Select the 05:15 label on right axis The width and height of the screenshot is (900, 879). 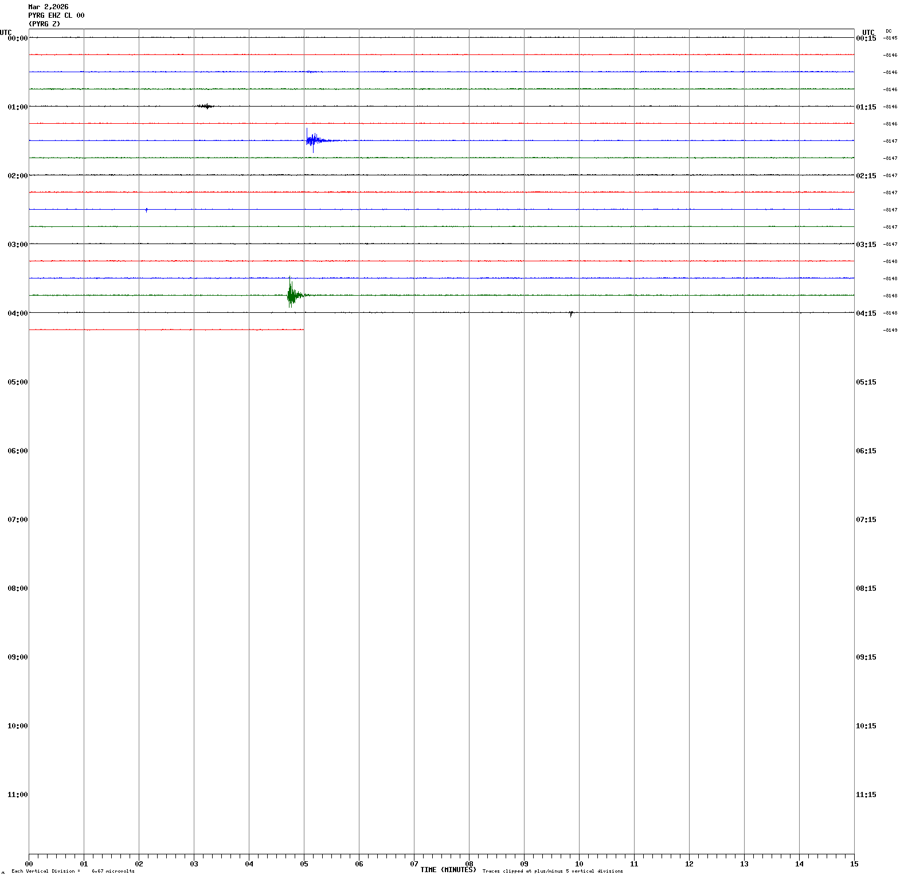point(866,382)
